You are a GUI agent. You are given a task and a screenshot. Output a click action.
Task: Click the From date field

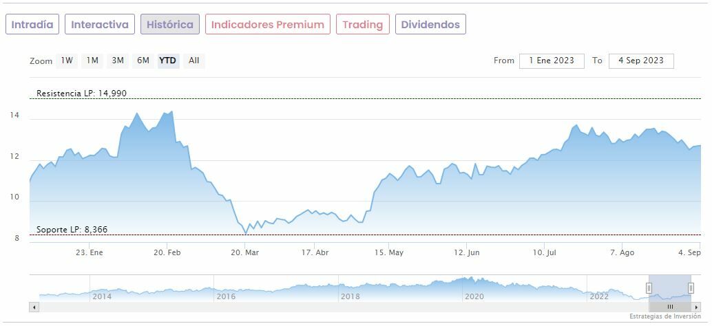point(552,61)
